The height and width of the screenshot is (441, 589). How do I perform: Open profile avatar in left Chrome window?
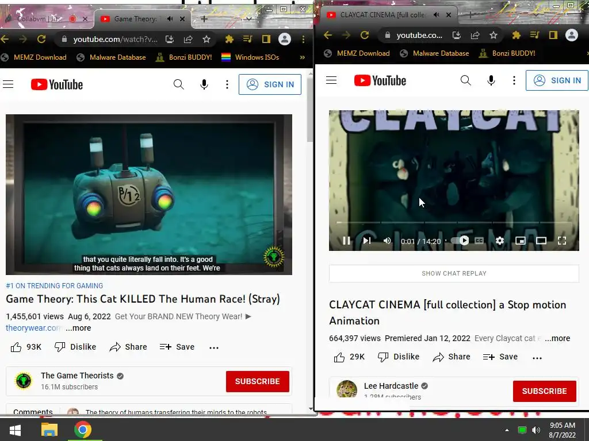coord(285,39)
